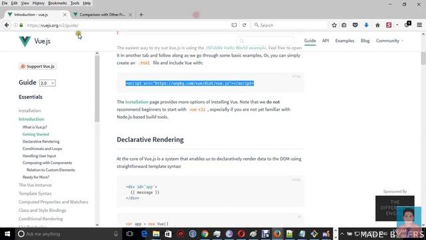Follow the JSFiddle Hello World example link
This screenshot has width=426, height=240.
pos(236,48)
